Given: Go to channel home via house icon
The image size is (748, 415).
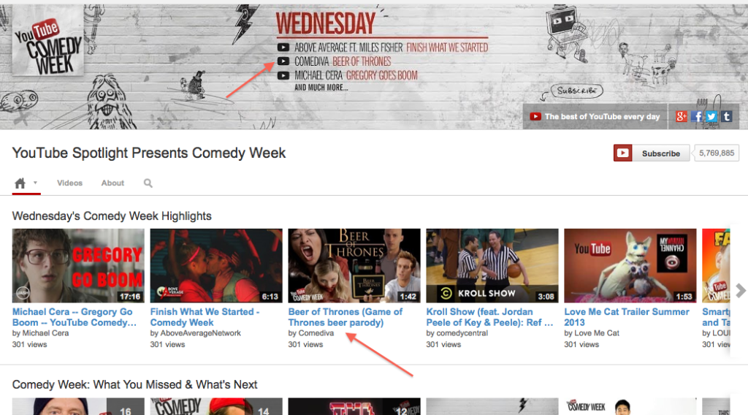Looking at the screenshot, I should pos(20,183).
